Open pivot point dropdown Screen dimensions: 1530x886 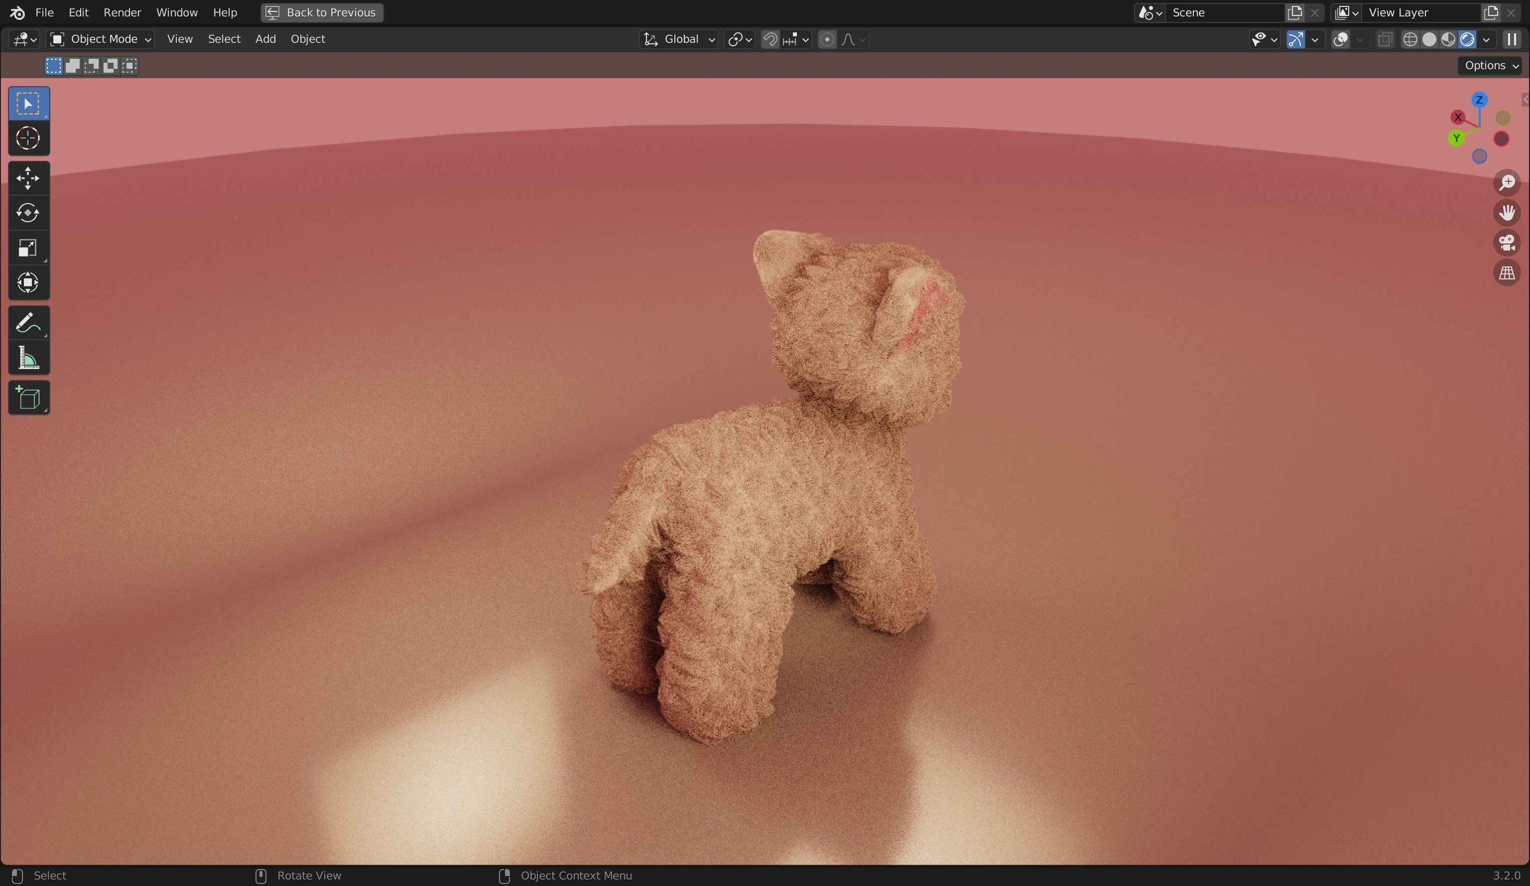[x=740, y=39]
